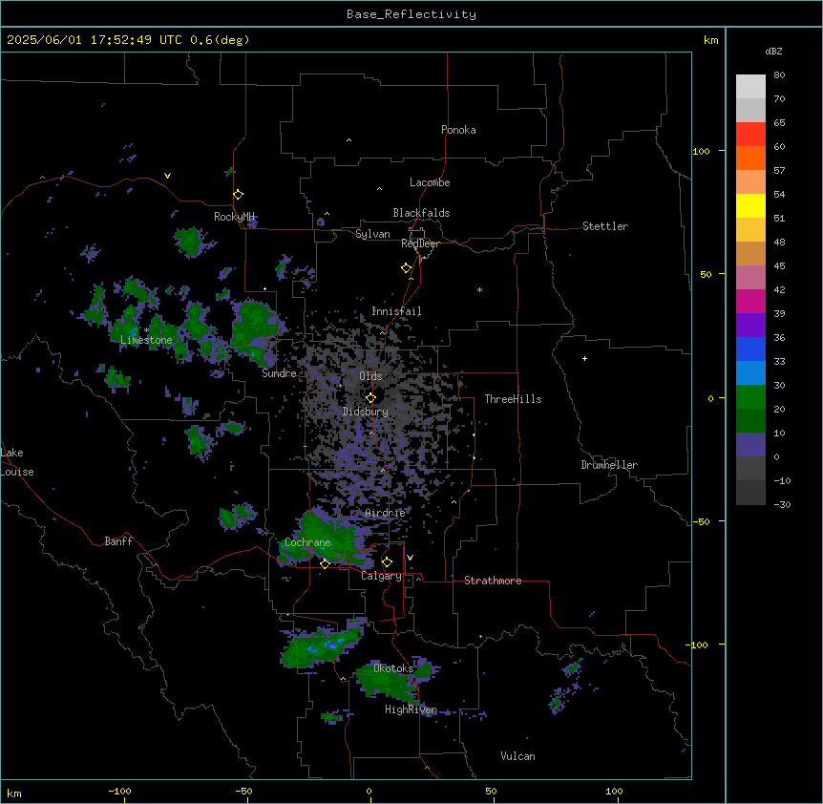Click the 80 value on dBZ scale

pos(779,75)
